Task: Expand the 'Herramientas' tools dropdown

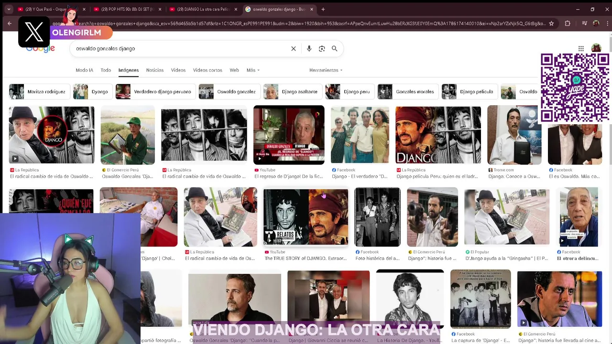Action: click(x=326, y=70)
